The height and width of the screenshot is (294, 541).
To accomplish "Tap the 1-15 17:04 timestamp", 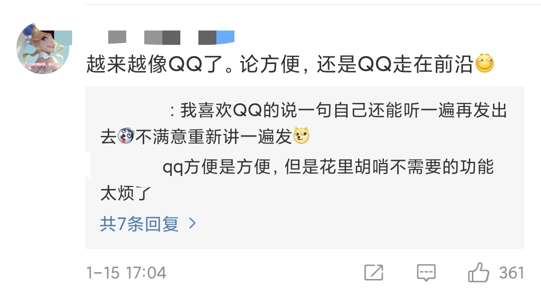I will pos(126,273).
